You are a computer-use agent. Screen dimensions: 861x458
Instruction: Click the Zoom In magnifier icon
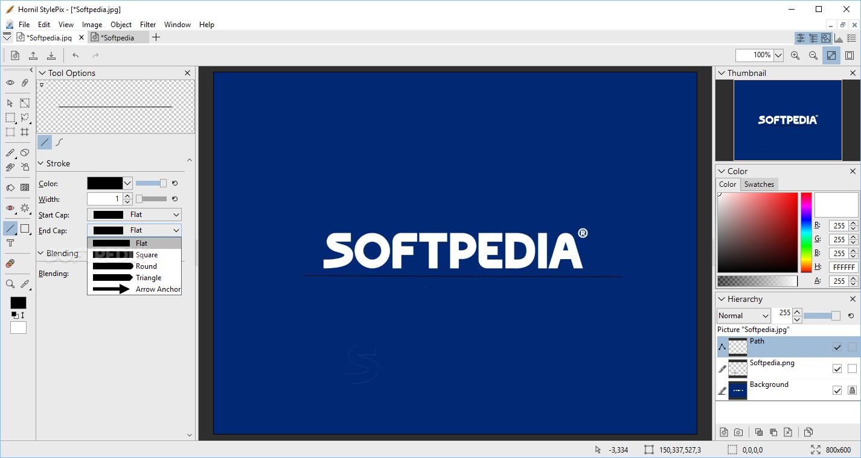795,55
